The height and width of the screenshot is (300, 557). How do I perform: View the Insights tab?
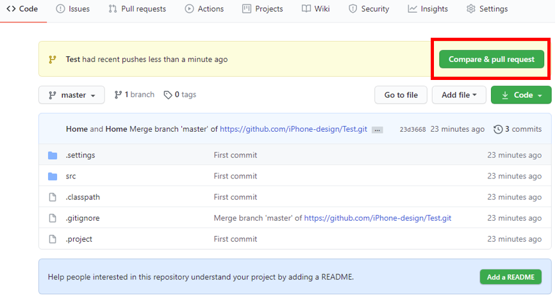tap(428, 9)
